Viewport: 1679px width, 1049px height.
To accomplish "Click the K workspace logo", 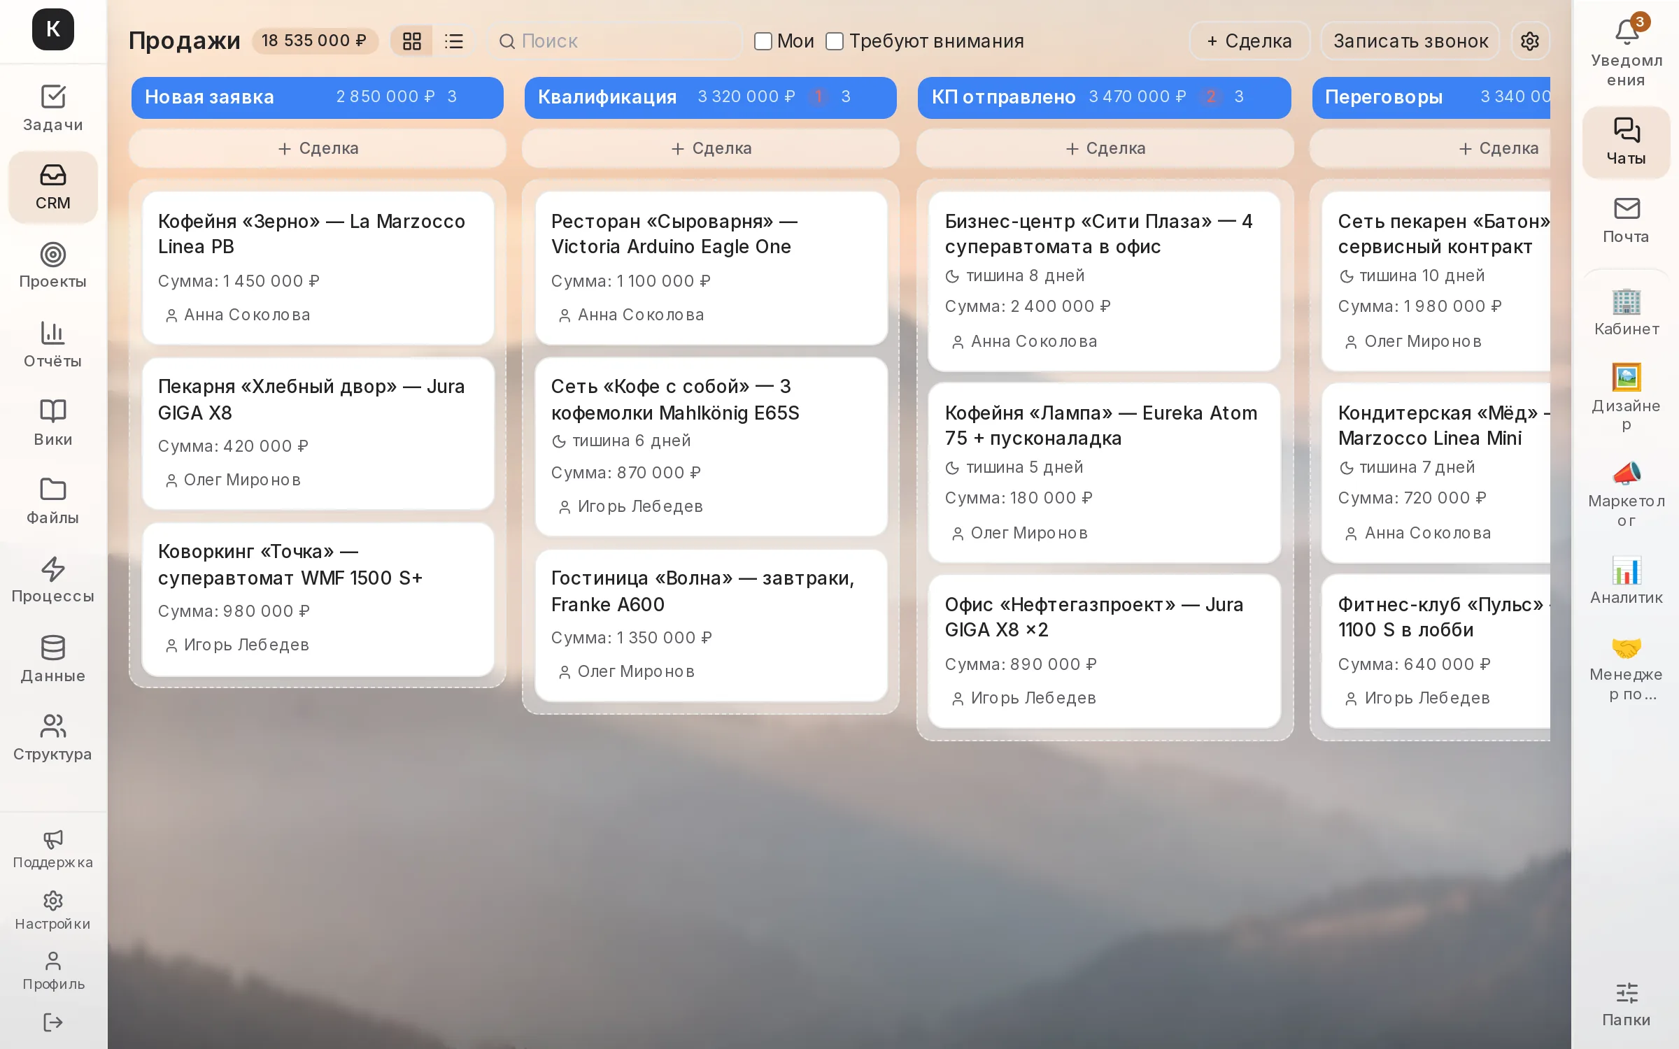I will [53, 29].
